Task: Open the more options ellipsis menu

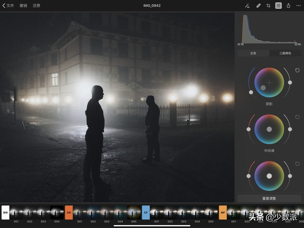Action: 298,6
